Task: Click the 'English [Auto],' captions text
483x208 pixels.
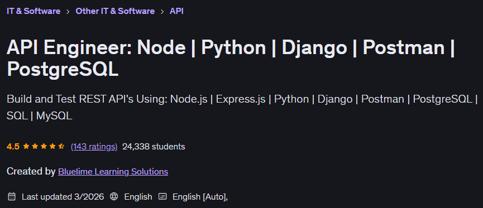Action: coord(200,197)
